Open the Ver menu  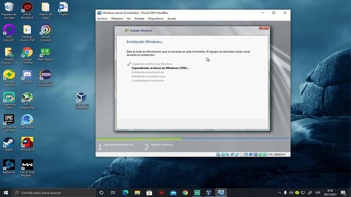(x=128, y=19)
